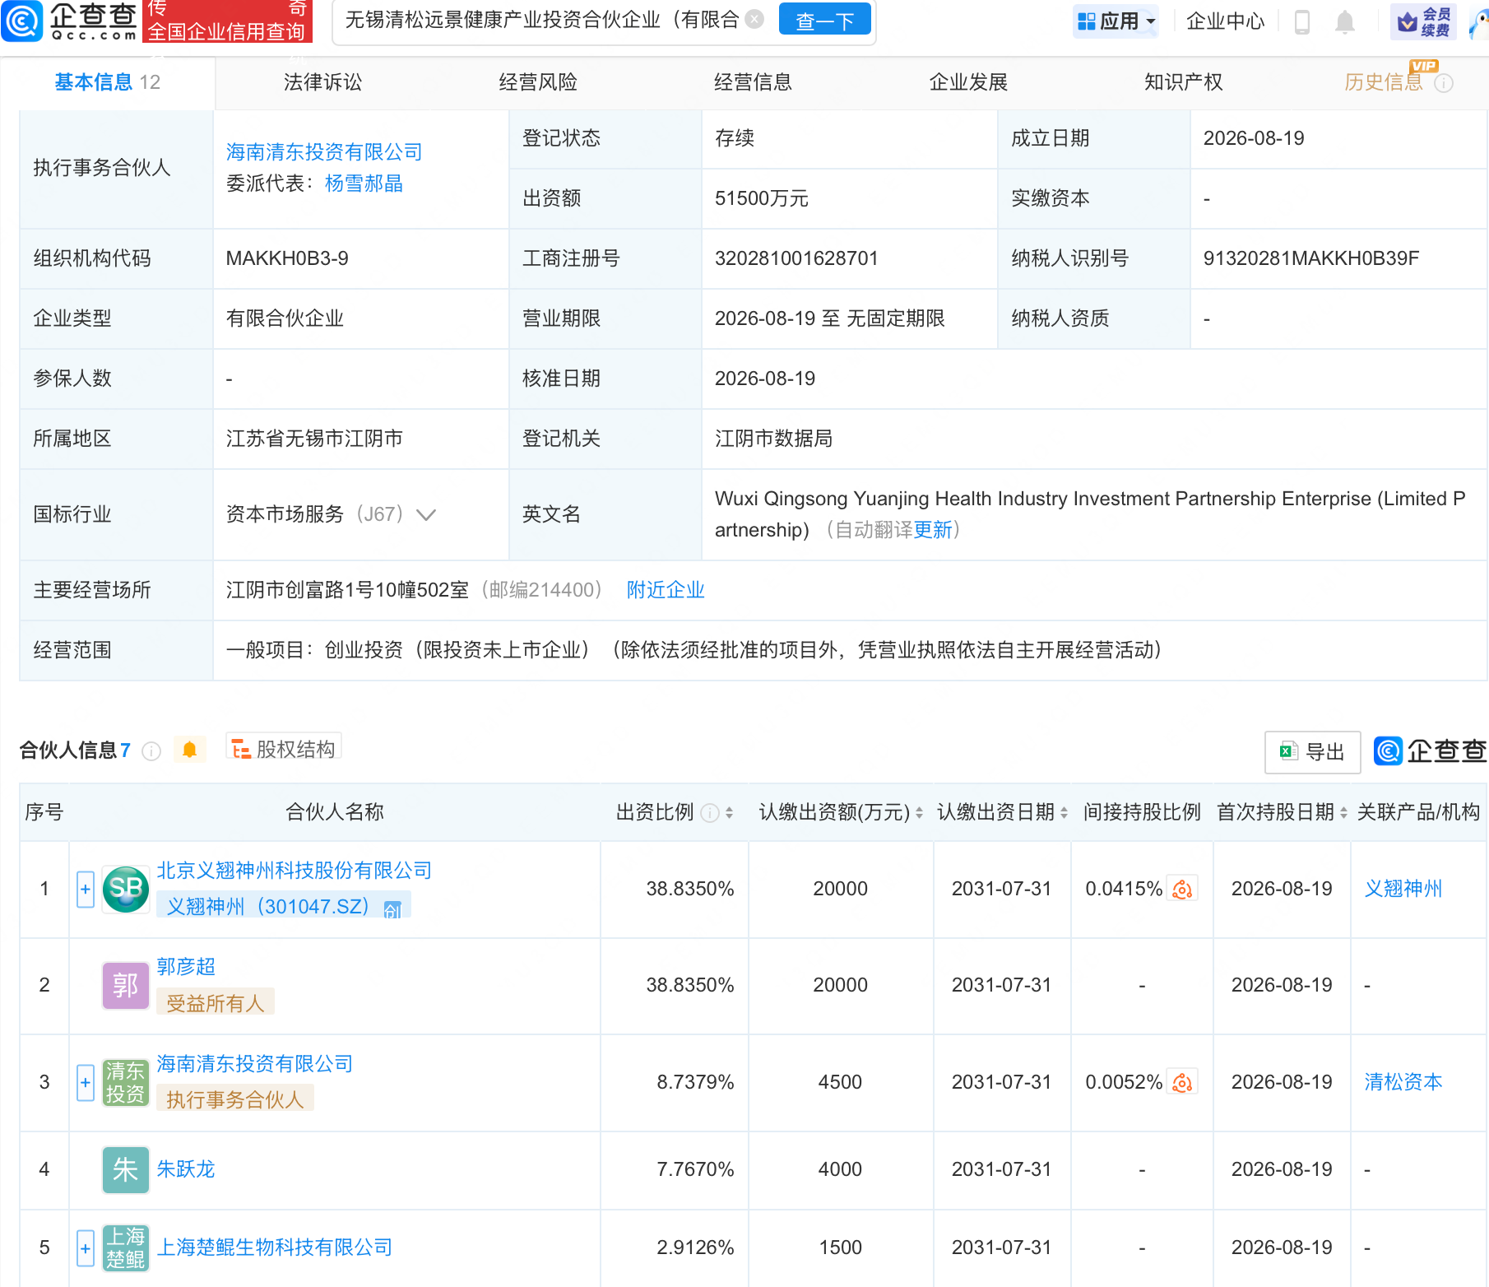Open executive partner 海南清东投资有限公司 link

pyautogui.click(x=324, y=152)
